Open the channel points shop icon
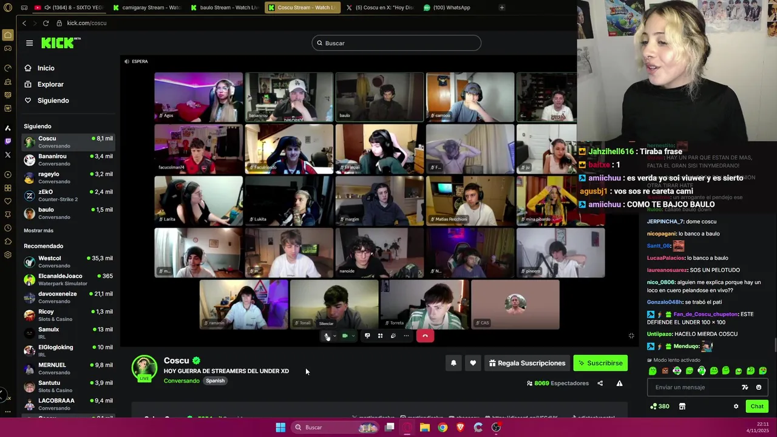 [682, 406]
